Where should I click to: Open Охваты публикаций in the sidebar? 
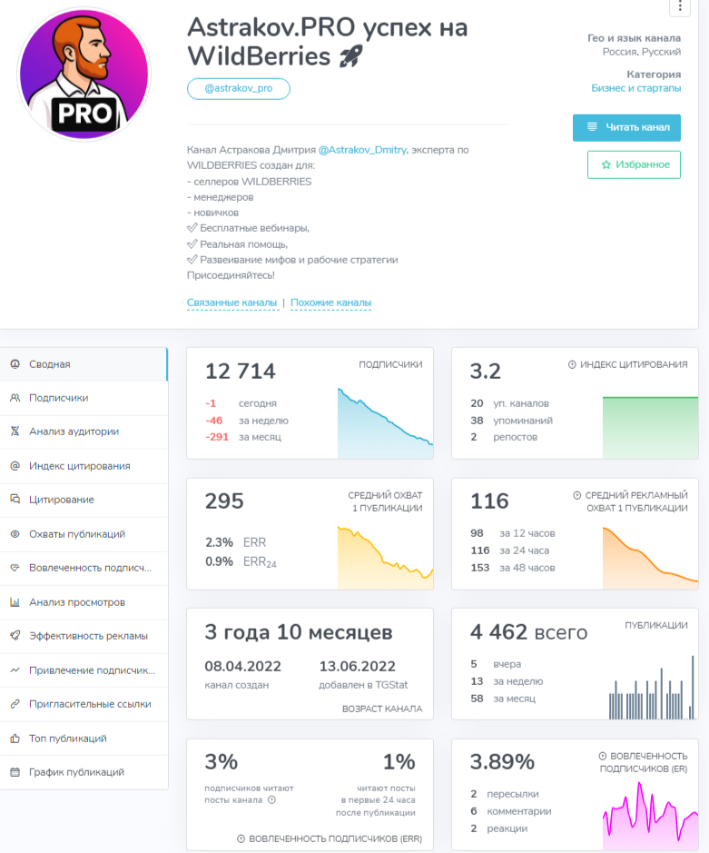[84, 533]
